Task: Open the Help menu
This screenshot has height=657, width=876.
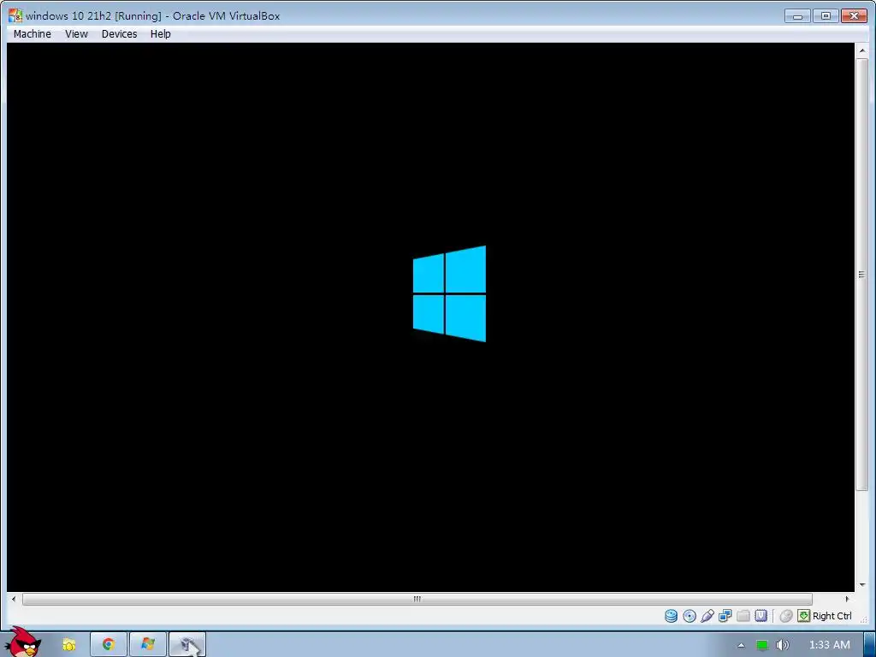Action: (160, 34)
